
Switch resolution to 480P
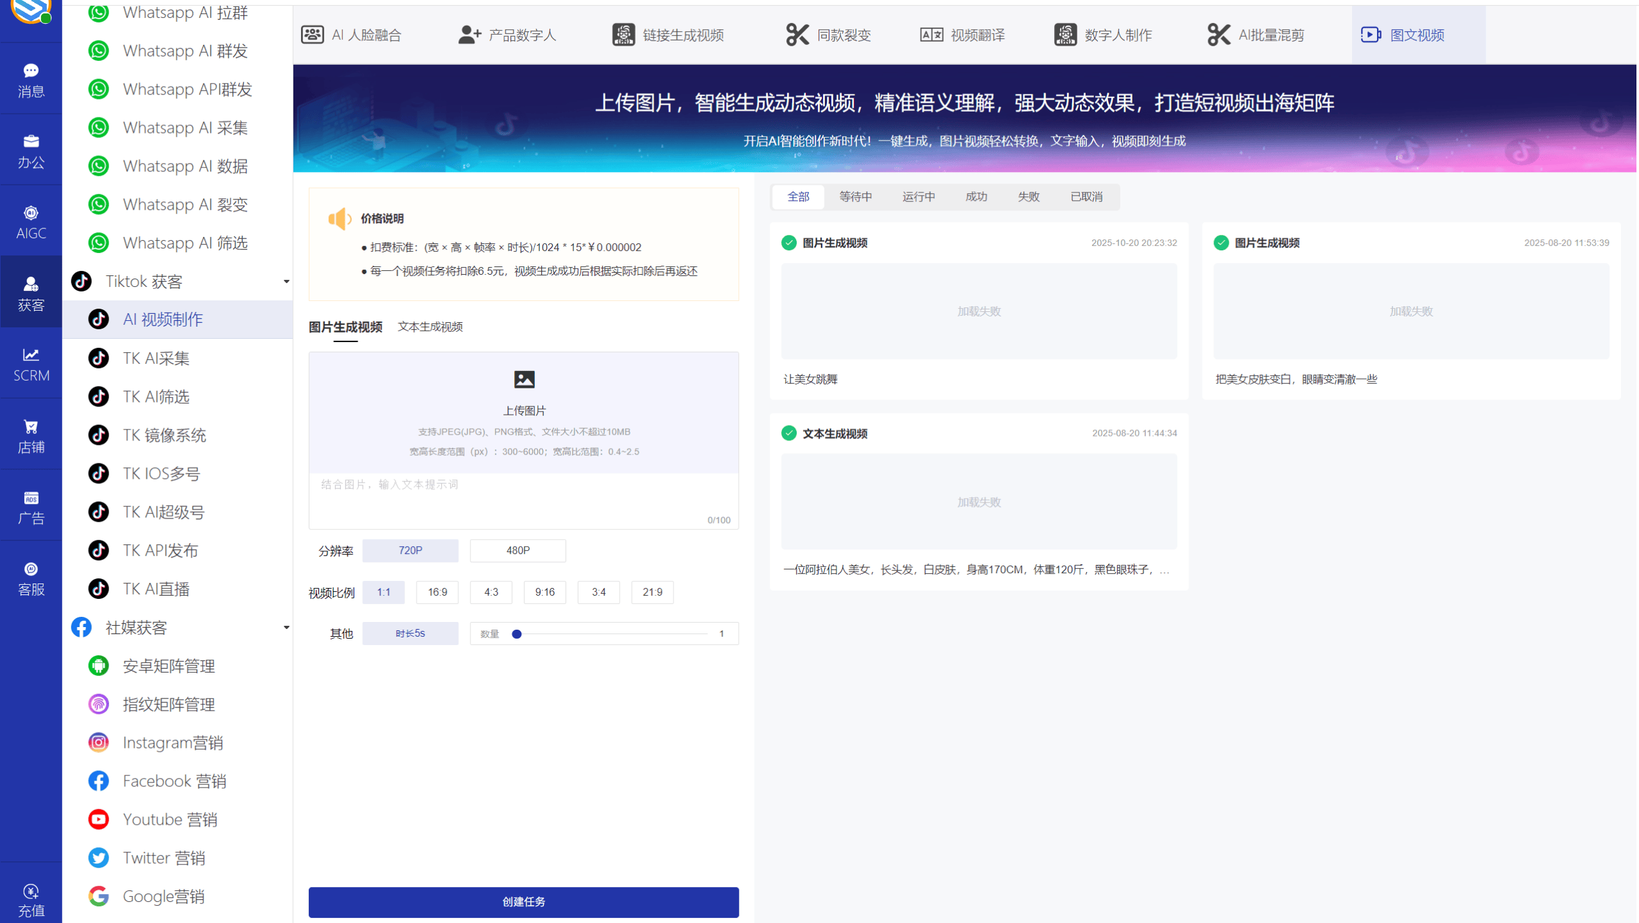[x=517, y=550]
